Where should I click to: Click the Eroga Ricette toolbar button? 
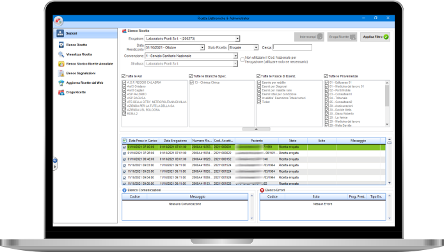(342, 37)
